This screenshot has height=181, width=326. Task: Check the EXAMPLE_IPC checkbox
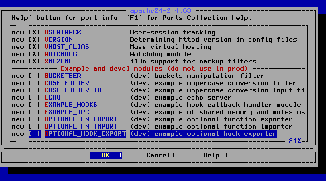pyautogui.click(x=34, y=112)
